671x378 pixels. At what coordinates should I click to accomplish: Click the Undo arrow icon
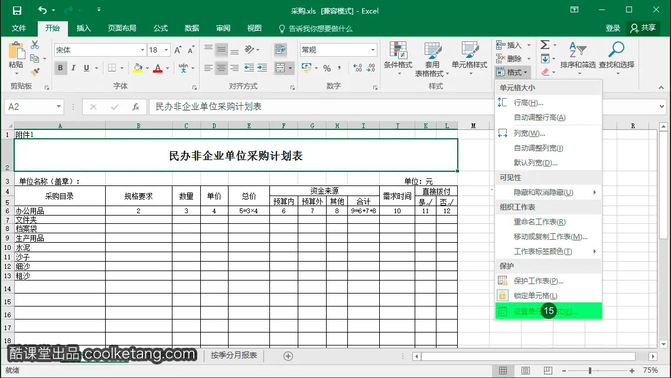(42, 10)
